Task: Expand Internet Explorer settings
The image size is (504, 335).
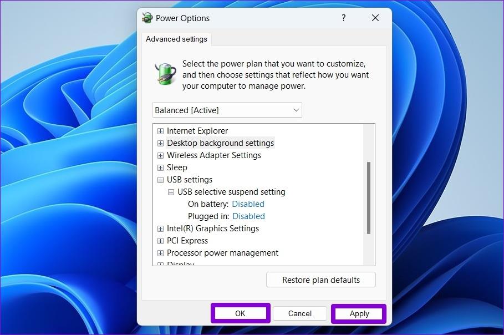Action: 160,131
